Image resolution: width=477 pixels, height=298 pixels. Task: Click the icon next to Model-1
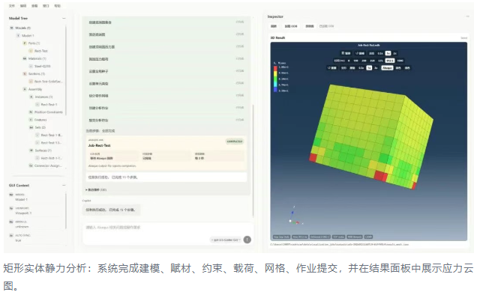pos(18,35)
